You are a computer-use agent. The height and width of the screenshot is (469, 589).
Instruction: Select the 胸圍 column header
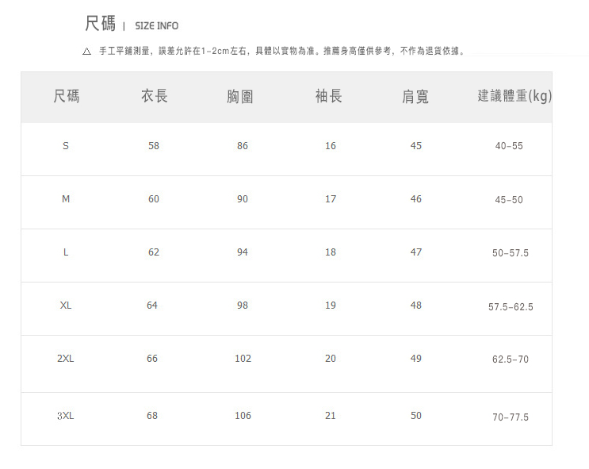(x=240, y=97)
